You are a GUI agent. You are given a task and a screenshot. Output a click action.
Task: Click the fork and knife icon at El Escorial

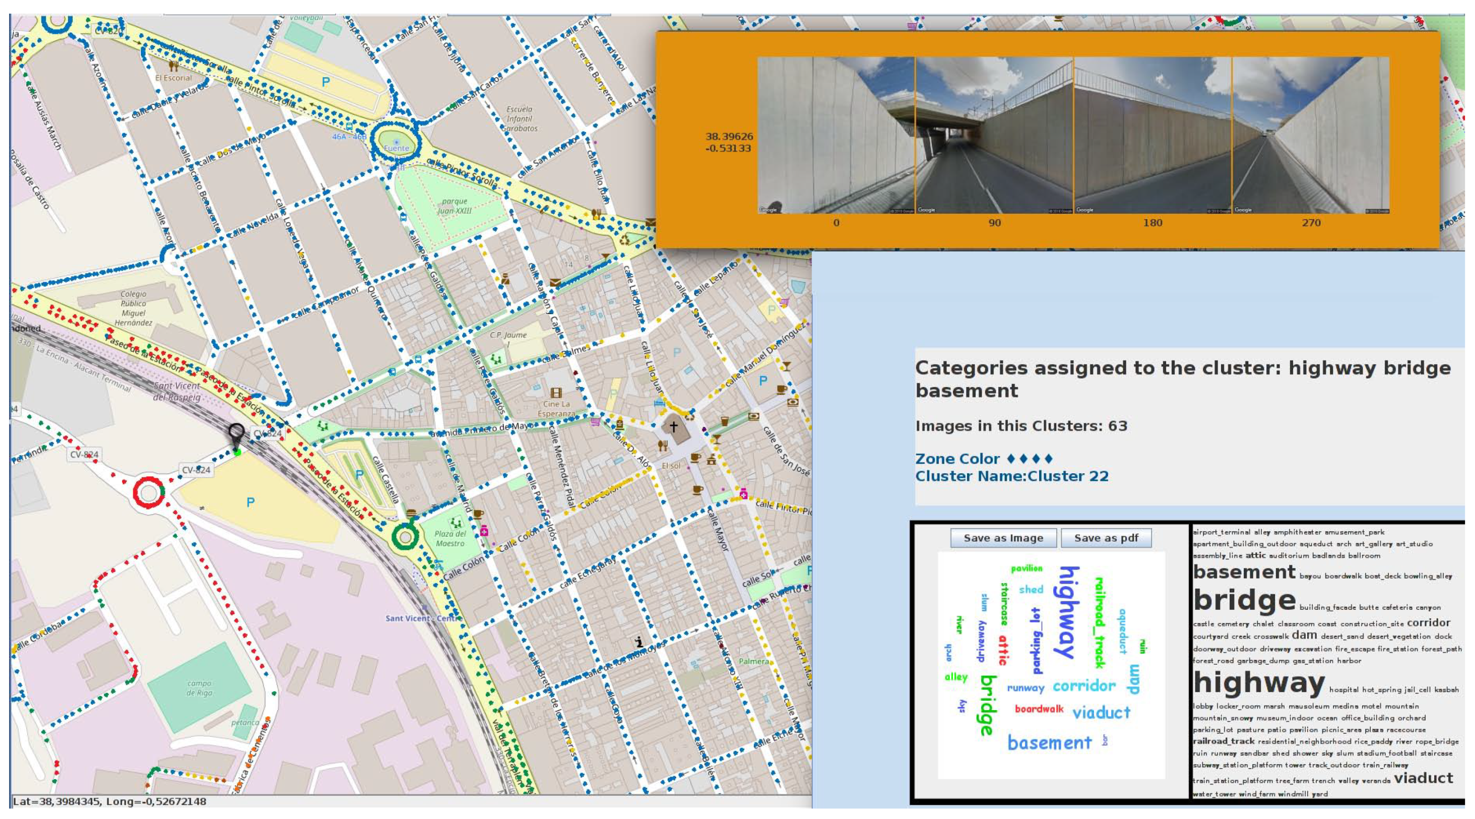(173, 66)
